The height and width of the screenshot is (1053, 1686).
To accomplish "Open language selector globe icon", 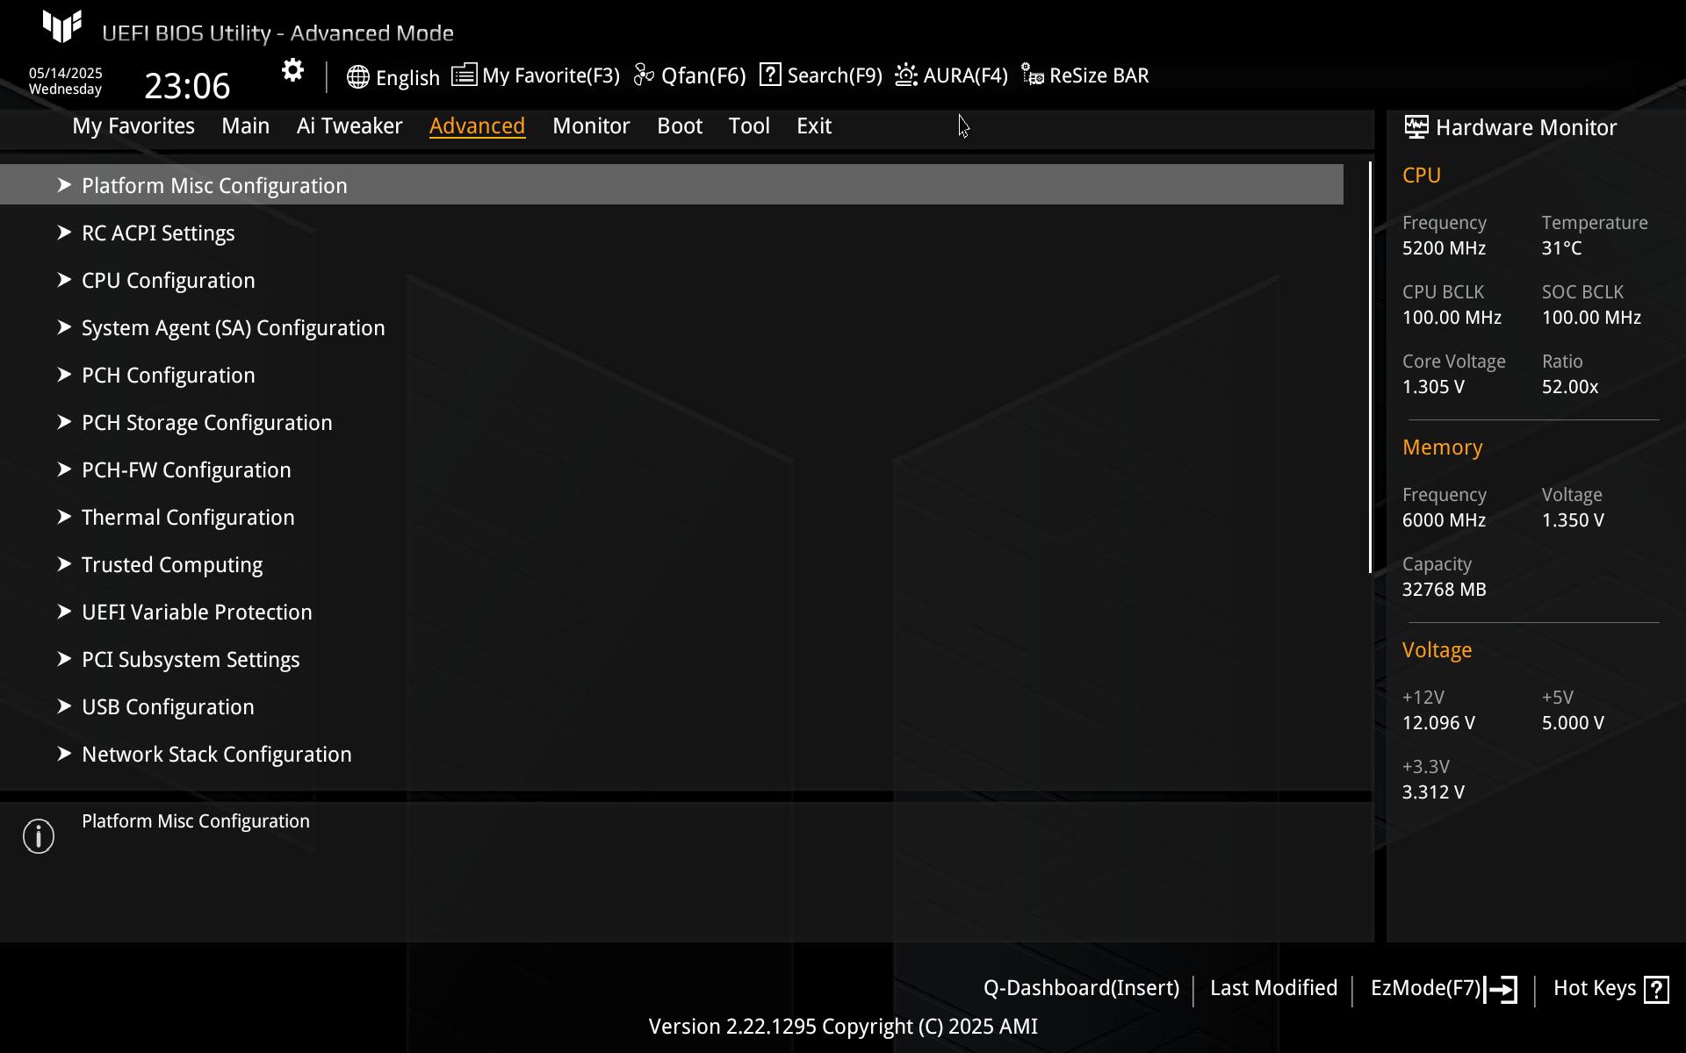I will click(357, 77).
